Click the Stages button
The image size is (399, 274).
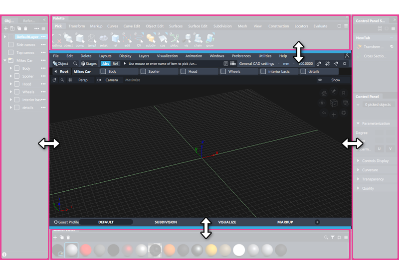[x=89, y=64]
